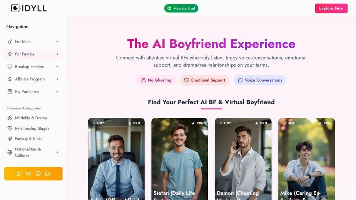Expand the Nationalities & Cultures chevron
Screen dimensions: 356x200
pyautogui.click(x=57, y=152)
